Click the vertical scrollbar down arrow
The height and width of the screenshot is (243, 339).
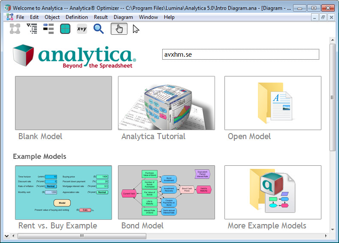332,229
